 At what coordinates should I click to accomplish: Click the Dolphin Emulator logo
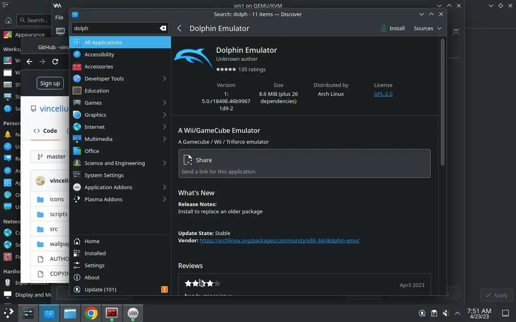pos(193,60)
